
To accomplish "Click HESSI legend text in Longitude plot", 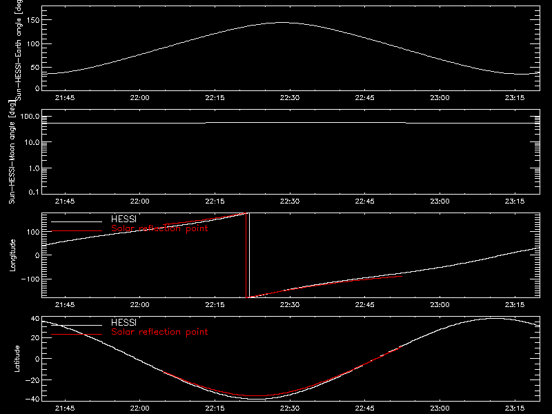I will (124, 219).
